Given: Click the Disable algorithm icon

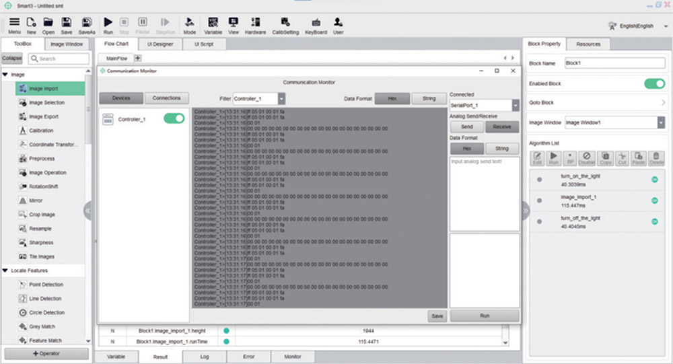Looking at the screenshot, I should pos(587,158).
